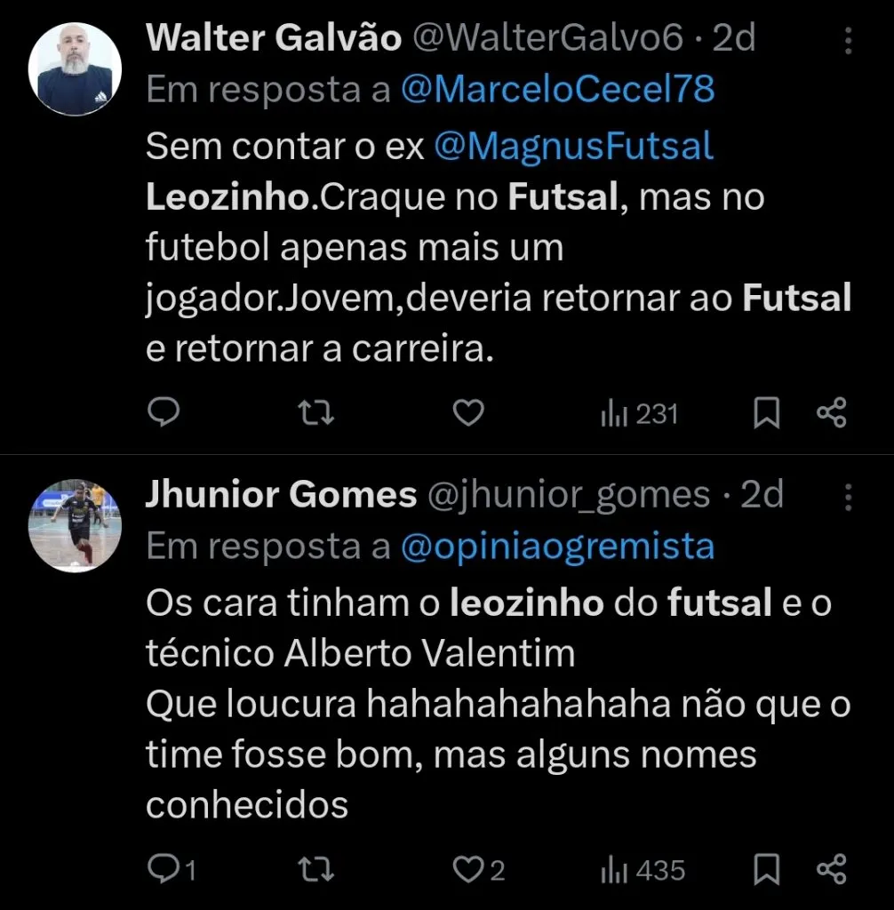Open more options on Jhunior Gomes's tweet
The image size is (894, 910).
pyautogui.click(x=848, y=496)
